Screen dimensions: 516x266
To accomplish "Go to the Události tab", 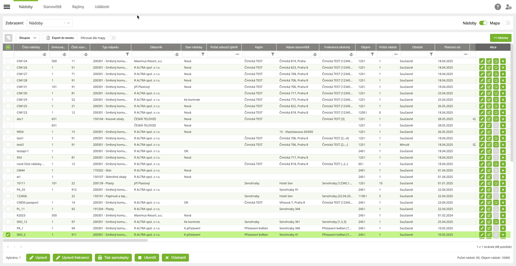I will (102, 7).
